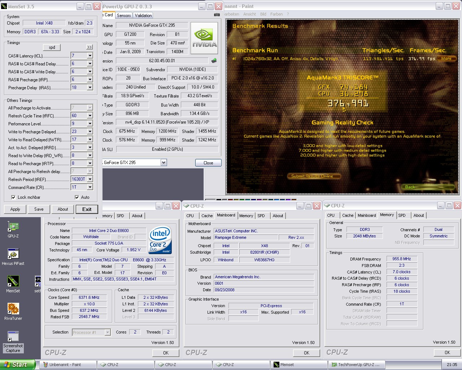462x370 pixels.
Task: Switch to Unbenannt - Paint taskbar item
Action: click(68, 365)
